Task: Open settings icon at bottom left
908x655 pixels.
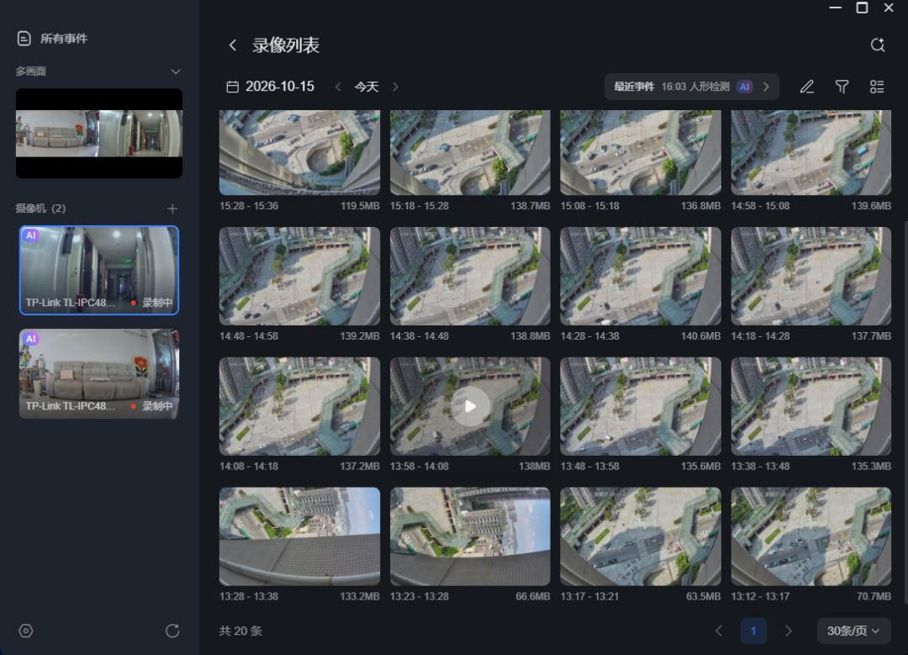Action: (x=26, y=631)
